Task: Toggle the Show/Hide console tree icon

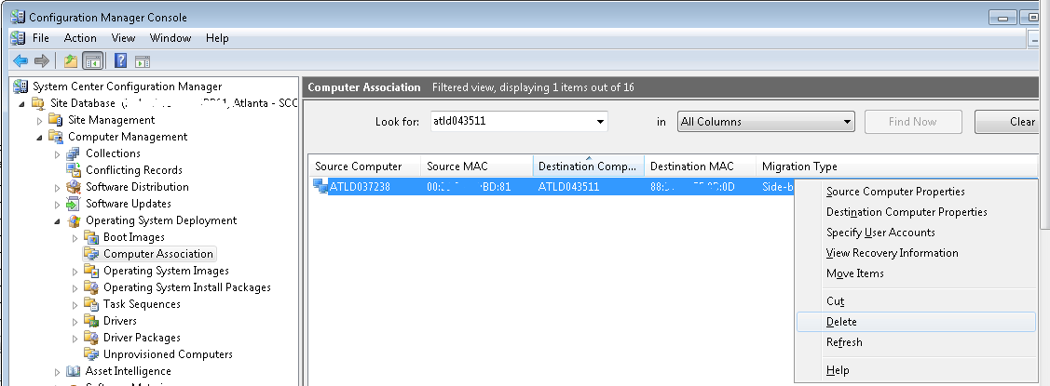Action: [92, 60]
